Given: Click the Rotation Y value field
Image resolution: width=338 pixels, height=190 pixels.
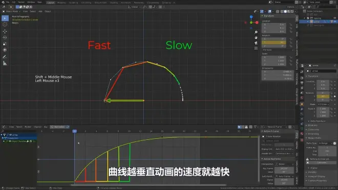Looking at the screenshot, I should click(x=274, y=43).
